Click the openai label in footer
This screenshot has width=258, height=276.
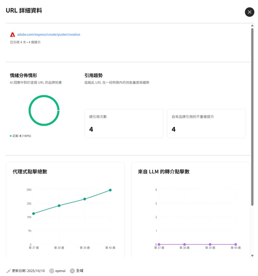(x=60, y=271)
